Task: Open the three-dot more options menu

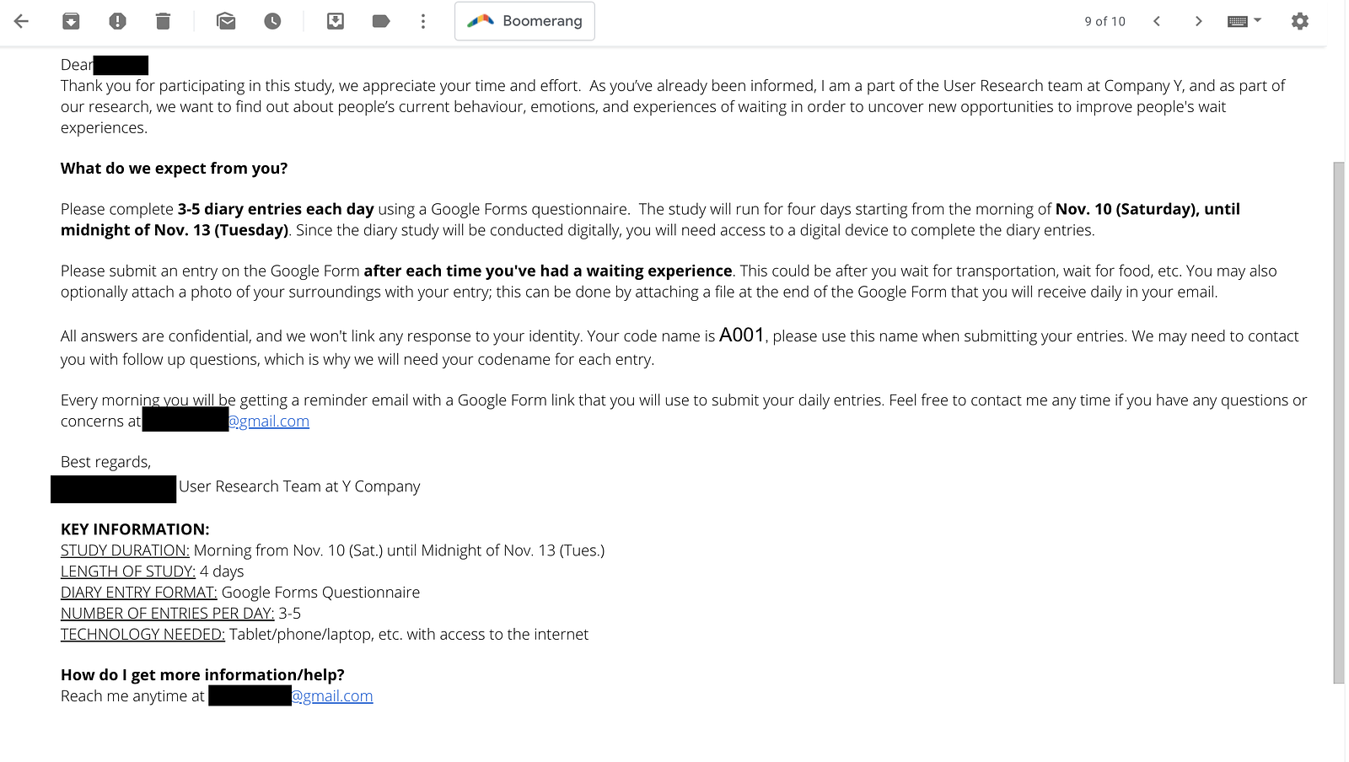Action: coord(423,21)
